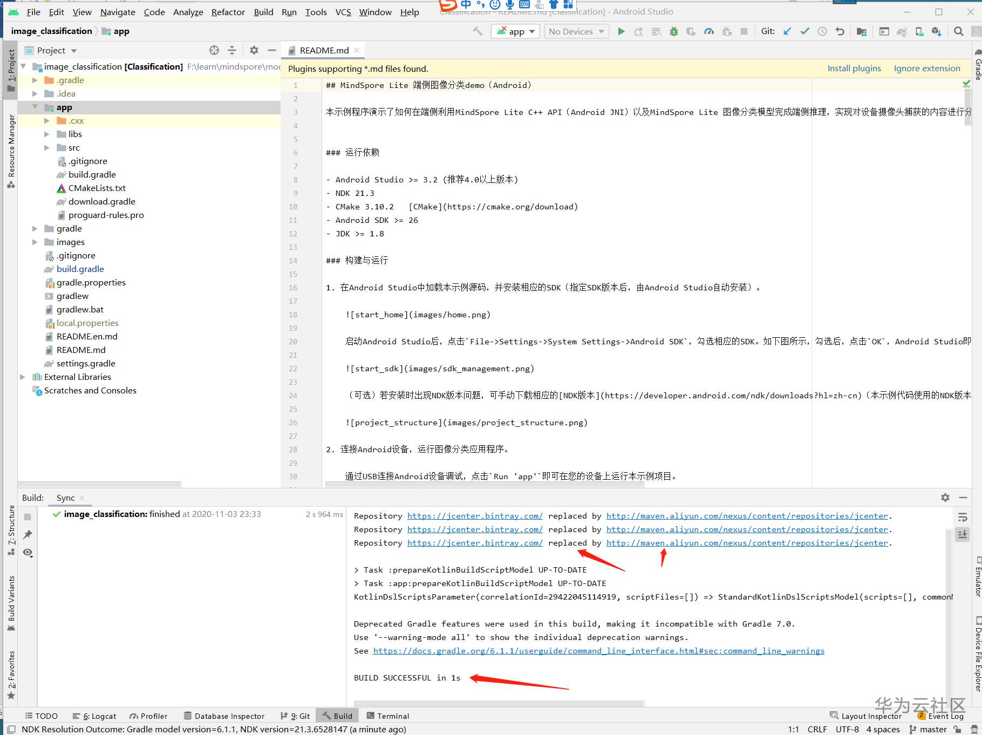Open Project Structure icon in toolbar

pyautogui.click(x=862, y=31)
